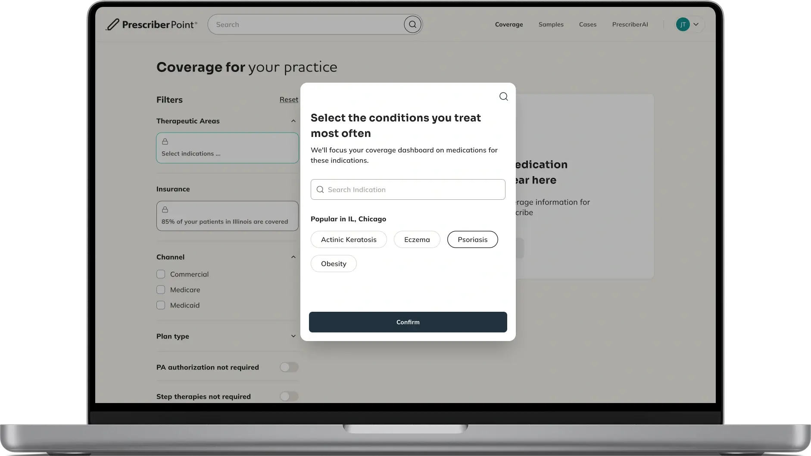Click magnifier icon inside Search Indication field
811x456 pixels.
320,189
